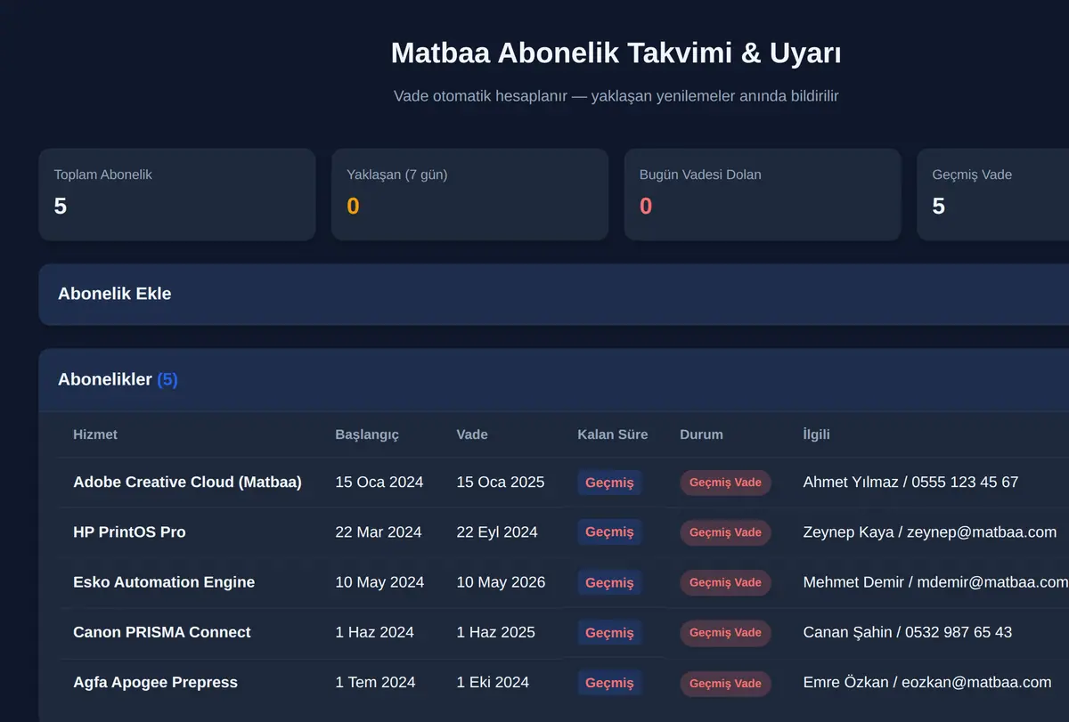The height and width of the screenshot is (722, 1069).
Task: Click due date 10 May 2026
Action: pos(501,582)
